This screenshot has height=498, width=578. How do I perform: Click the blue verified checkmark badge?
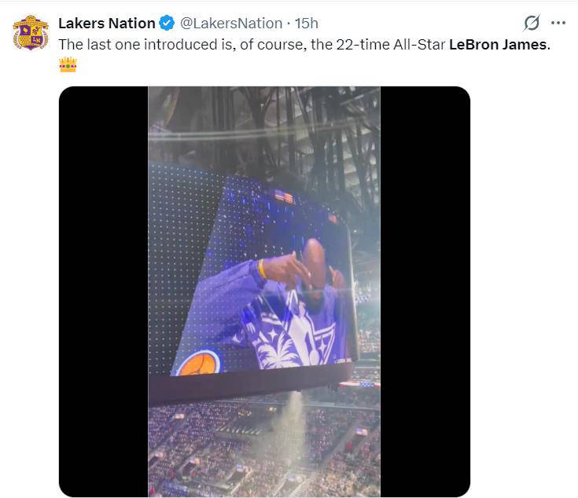pyautogui.click(x=168, y=24)
